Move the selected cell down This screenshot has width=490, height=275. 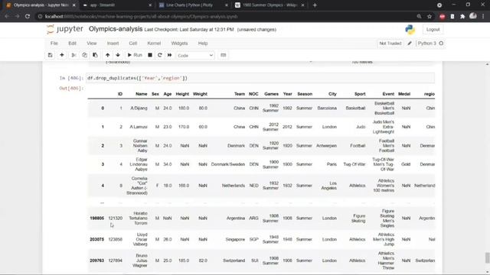point(118,55)
